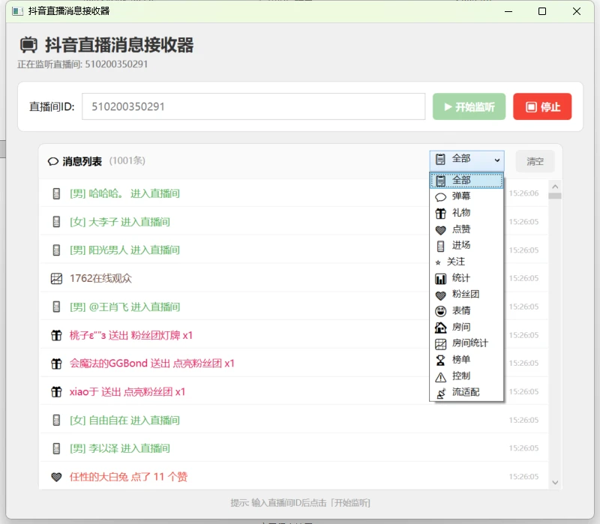Viewport: 600px width, 524px height.
Task: Select 粉丝团 filter option
Action: pos(466,294)
